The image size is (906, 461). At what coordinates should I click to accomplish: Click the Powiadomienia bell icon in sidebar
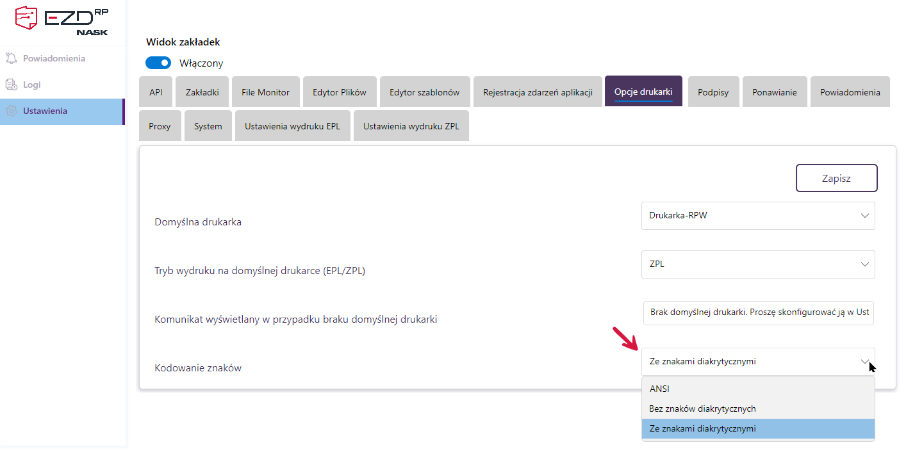click(11, 58)
